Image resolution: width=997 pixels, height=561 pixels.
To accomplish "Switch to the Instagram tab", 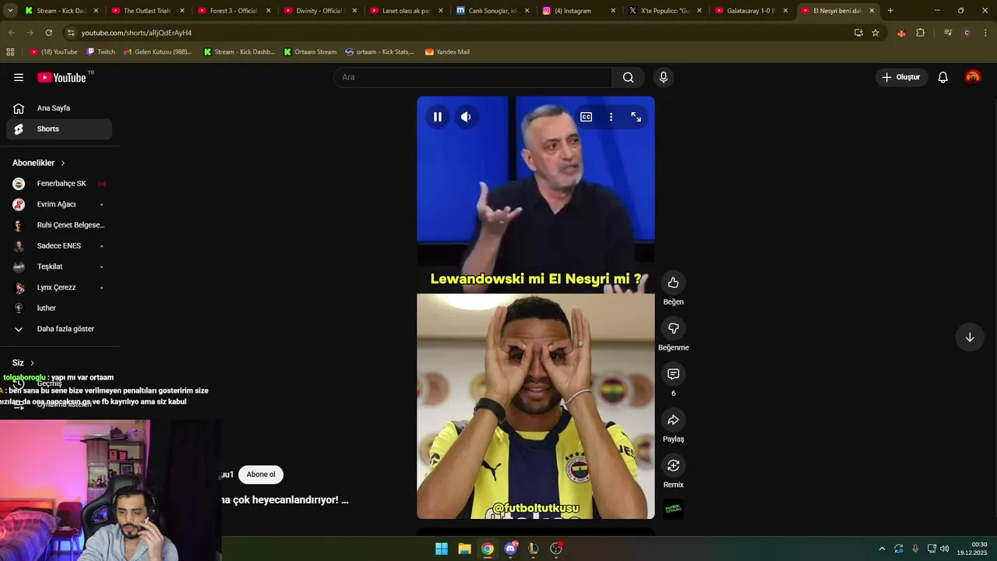I will click(x=580, y=11).
